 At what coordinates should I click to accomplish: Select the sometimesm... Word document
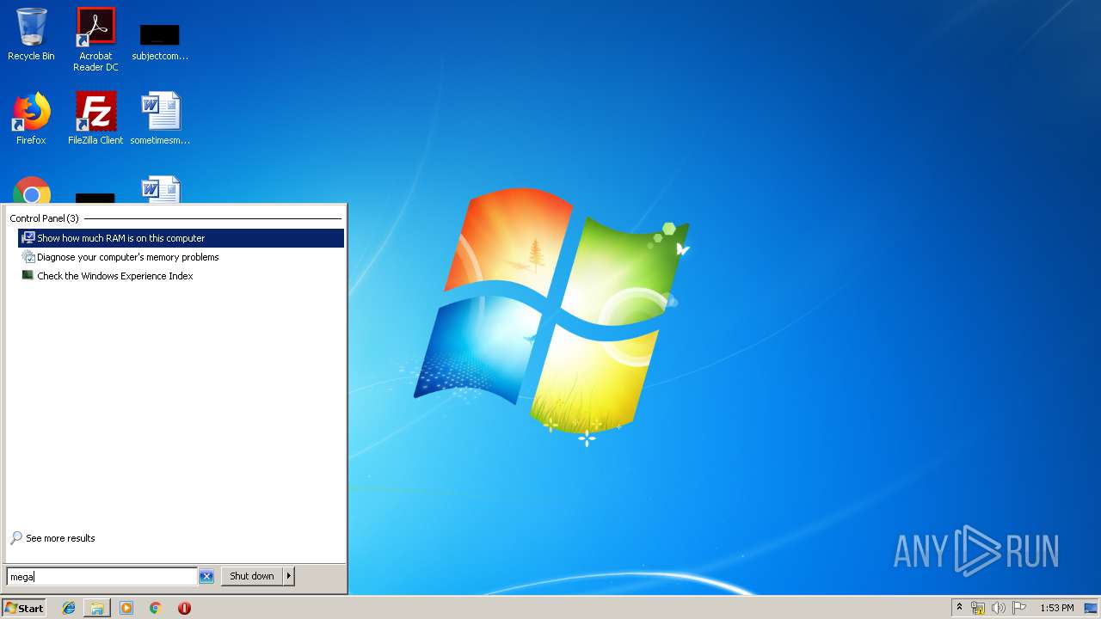coord(160,119)
